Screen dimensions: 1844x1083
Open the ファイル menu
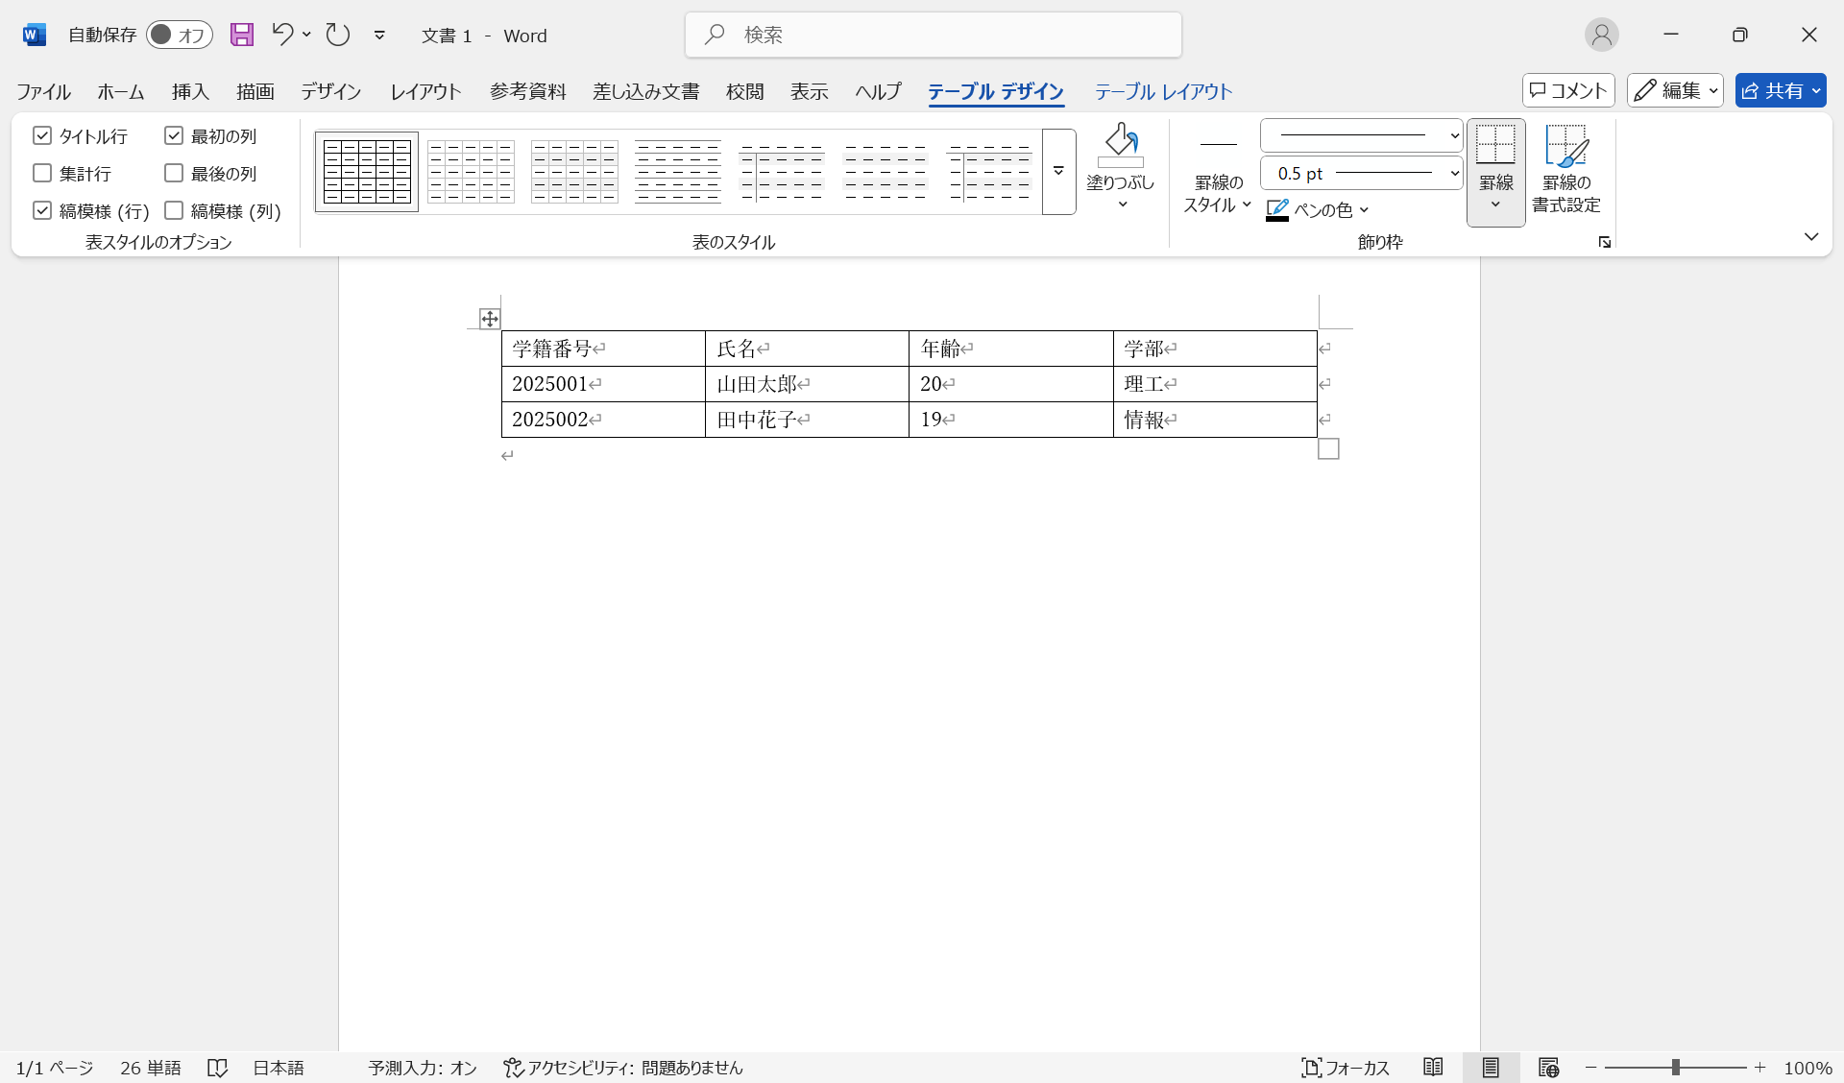pos(42,91)
